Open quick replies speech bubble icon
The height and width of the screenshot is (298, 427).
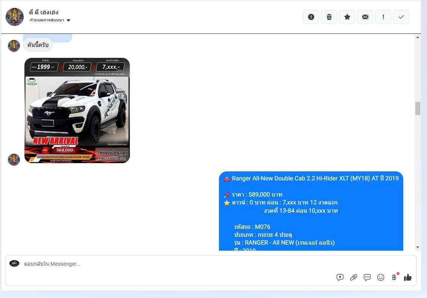tap(367, 277)
